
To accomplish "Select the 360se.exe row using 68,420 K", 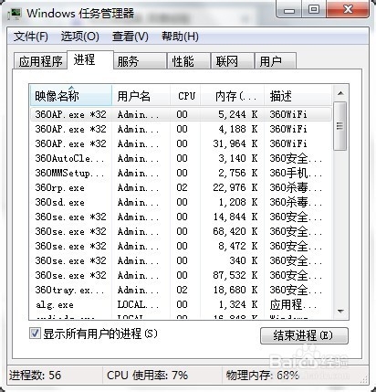I will (181, 231).
